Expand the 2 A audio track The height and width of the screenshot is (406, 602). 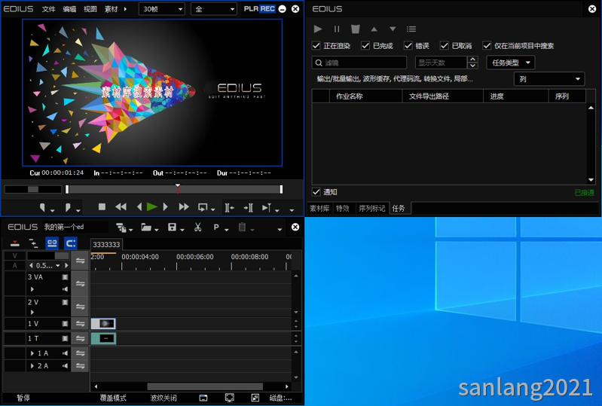pos(32,366)
